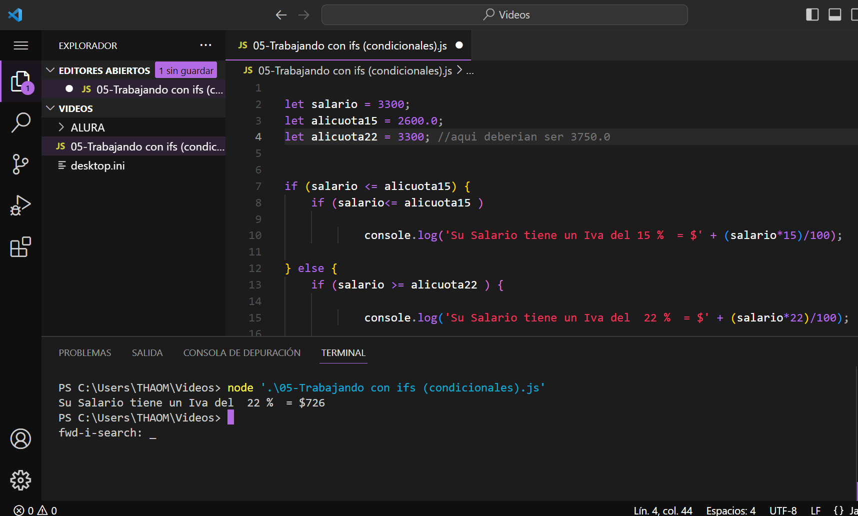Select the TERMINAL panel tab

point(343,353)
